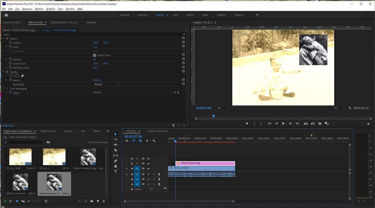375x208 pixels.
Task: Reset the Position parameter in Effect Controls
Action: click(x=183, y=43)
